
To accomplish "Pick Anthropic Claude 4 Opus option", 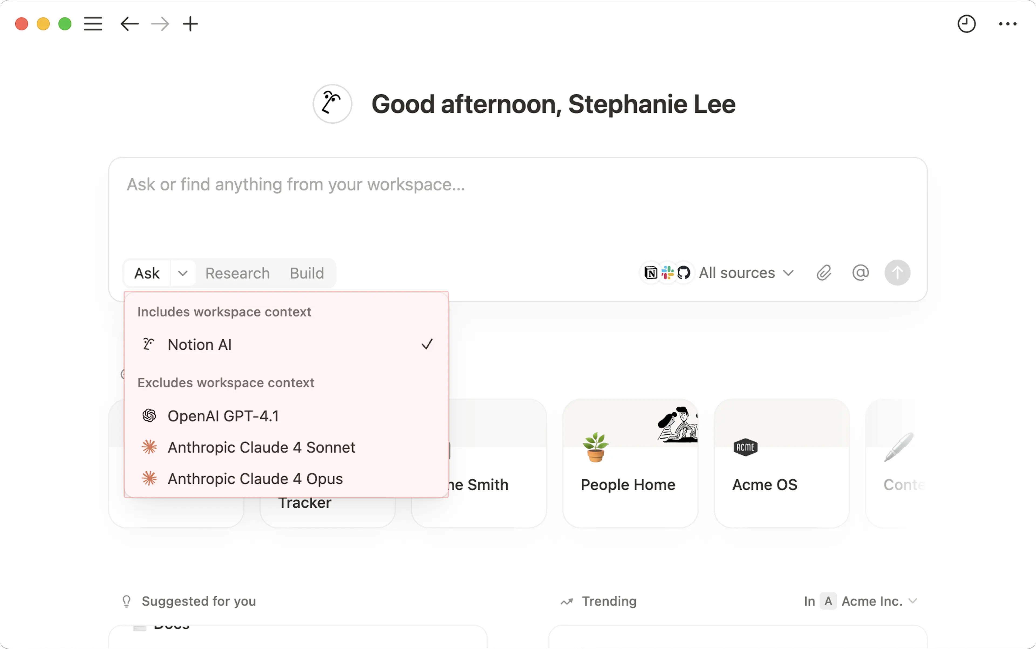I will 255,479.
